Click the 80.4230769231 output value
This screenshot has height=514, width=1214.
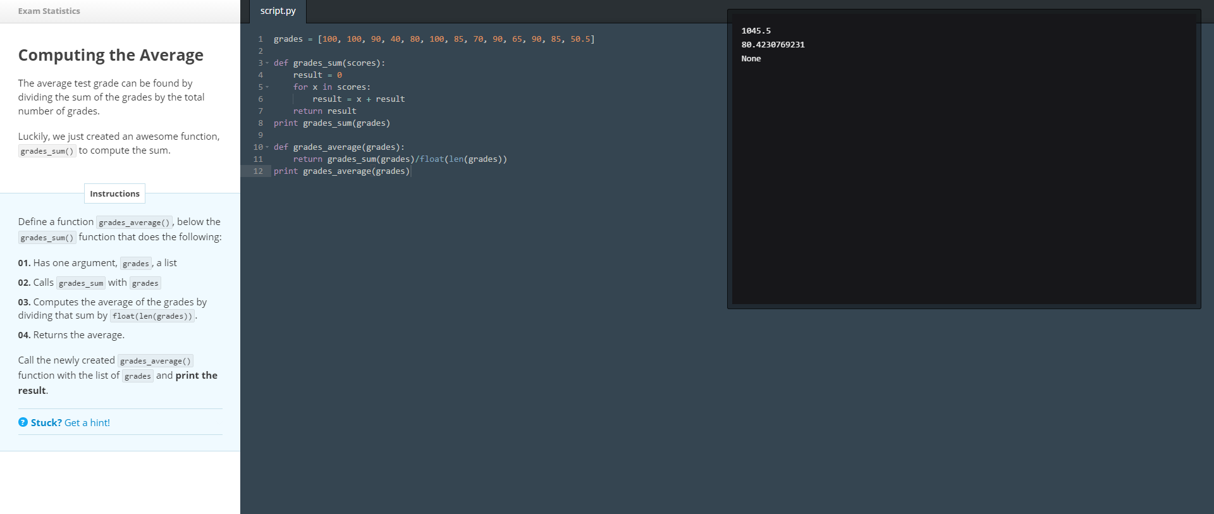[x=773, y=45]
